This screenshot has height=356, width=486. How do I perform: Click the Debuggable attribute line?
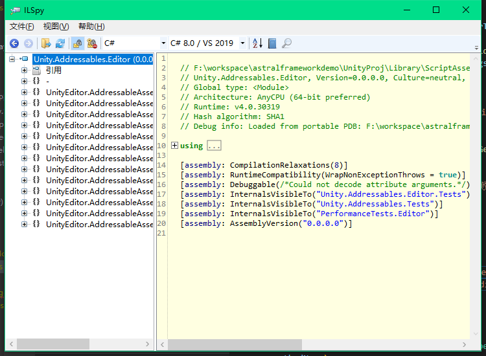(325, 184)
